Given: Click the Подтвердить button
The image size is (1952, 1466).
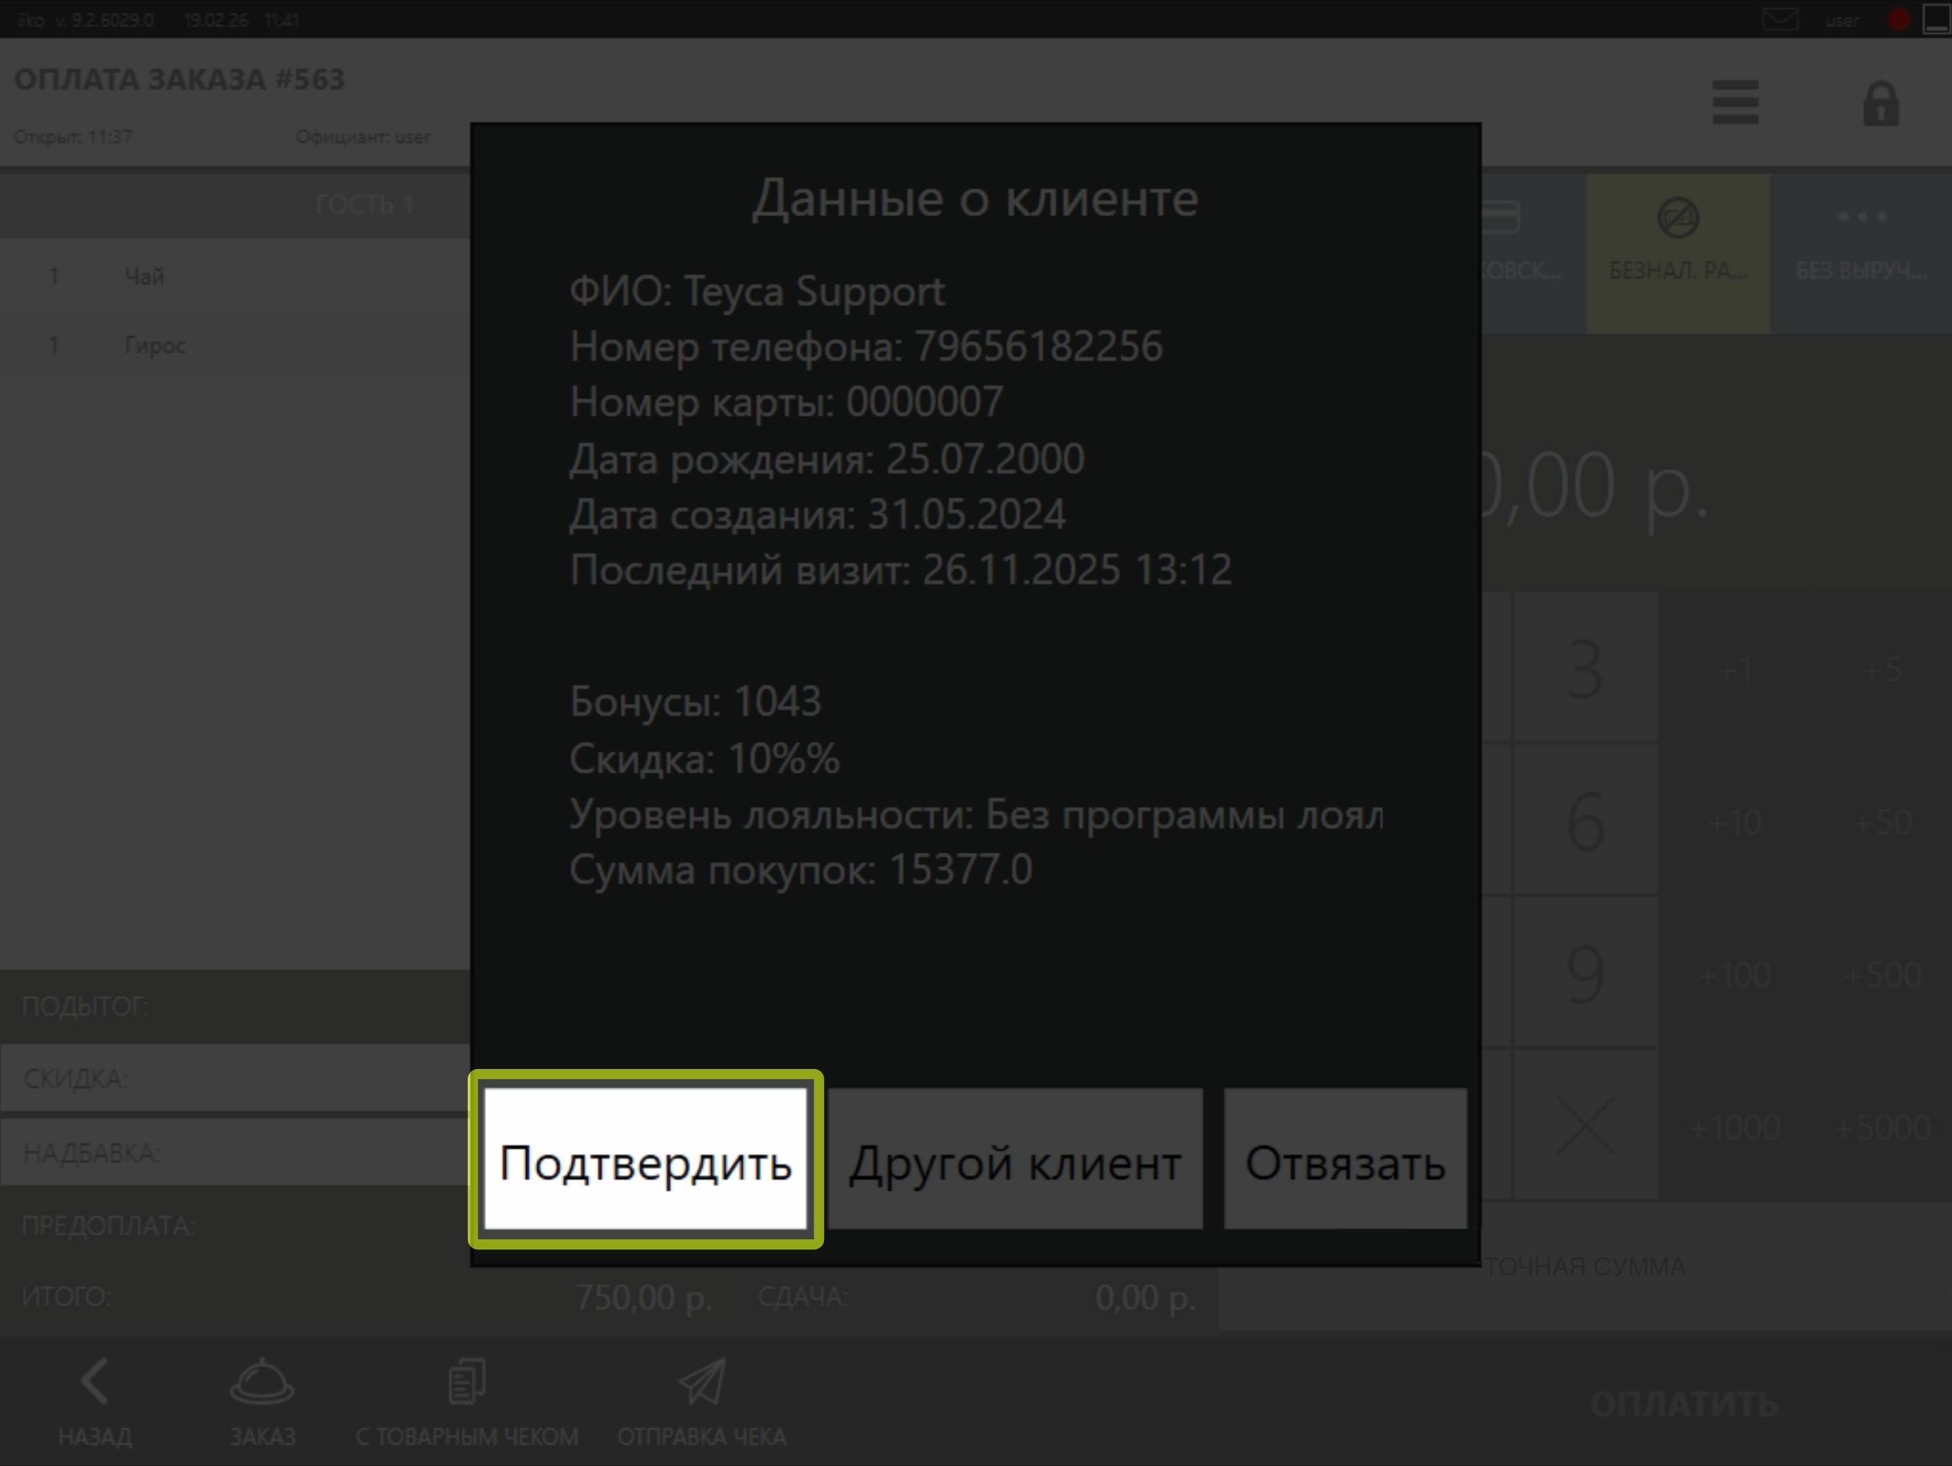Looking at the screenshot, I should click(x=645, y=1159).
